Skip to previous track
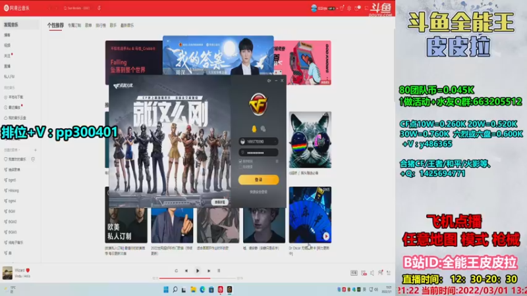Screen dimensions: 527x296 pos(186,271)
